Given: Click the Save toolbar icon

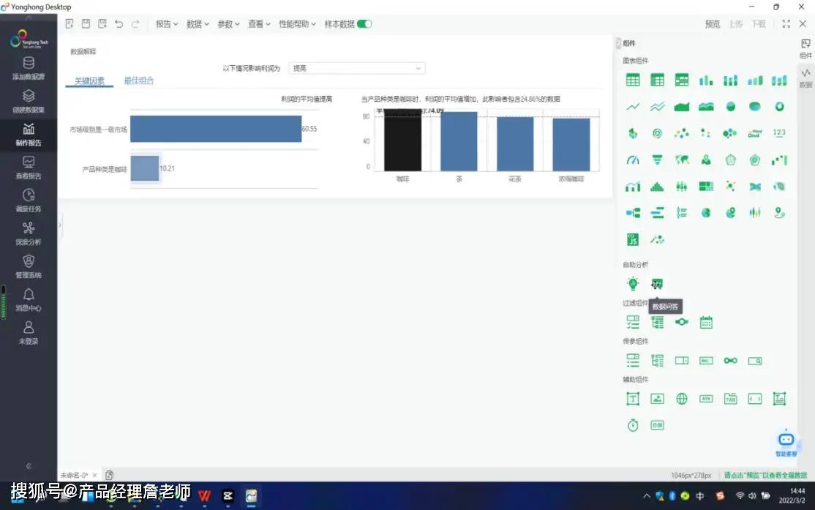Looking at the screenshot, I should (84, 23).
